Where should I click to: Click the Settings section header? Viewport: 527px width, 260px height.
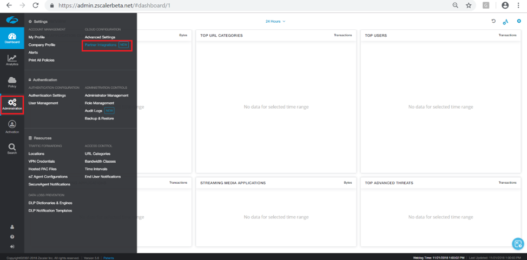point(38,22)
